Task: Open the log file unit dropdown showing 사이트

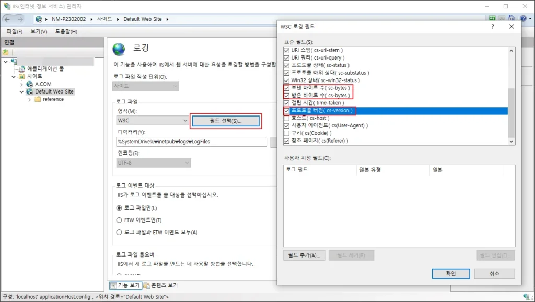Action: tap(146, 86)
